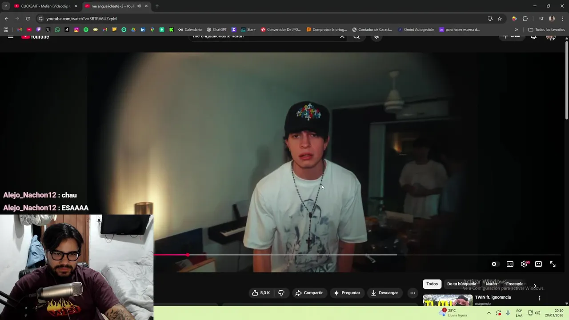The width and height of the screenshot is (569, 320).
Task: Open a new browser tab
Action: click(157, 6)
